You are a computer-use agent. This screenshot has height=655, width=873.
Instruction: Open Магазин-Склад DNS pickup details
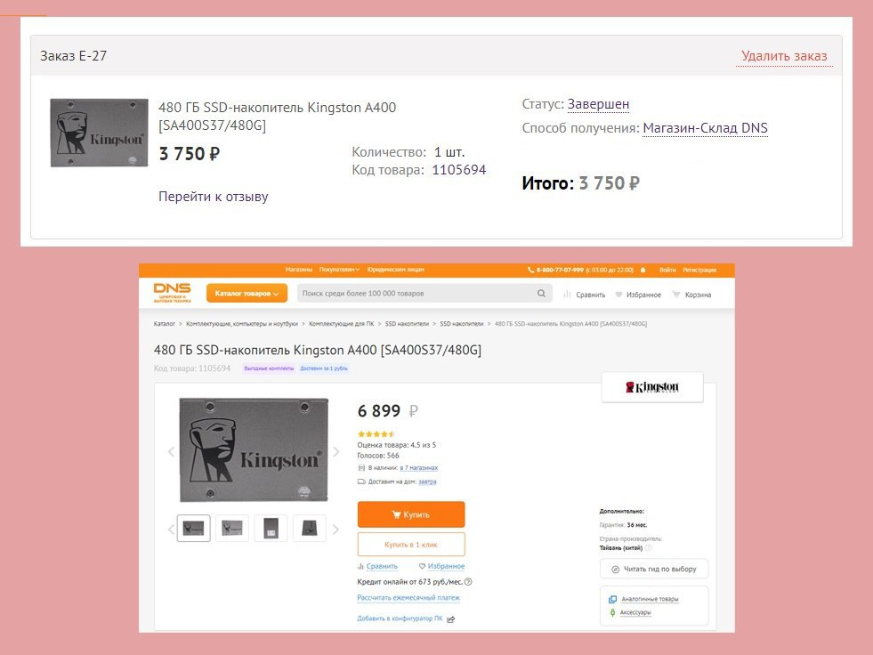[705, 128]
